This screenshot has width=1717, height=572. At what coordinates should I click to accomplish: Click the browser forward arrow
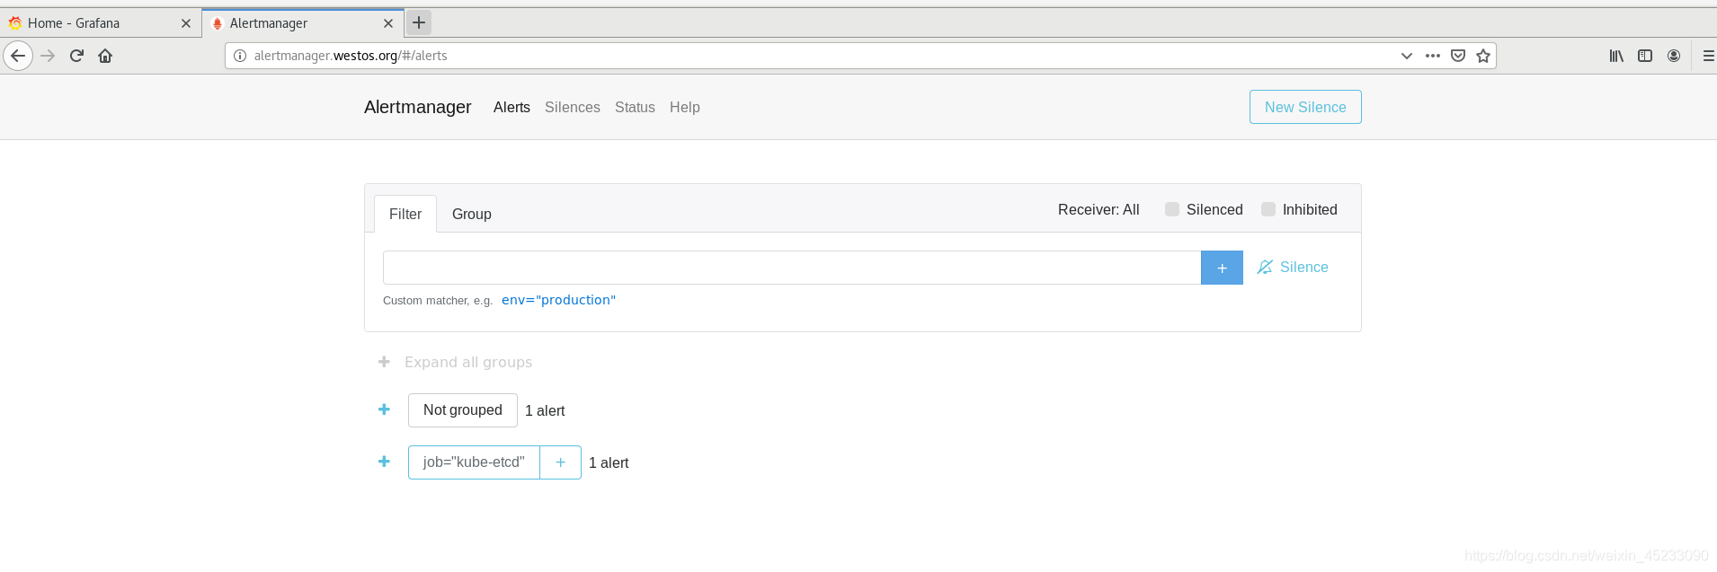click(48, 56)
